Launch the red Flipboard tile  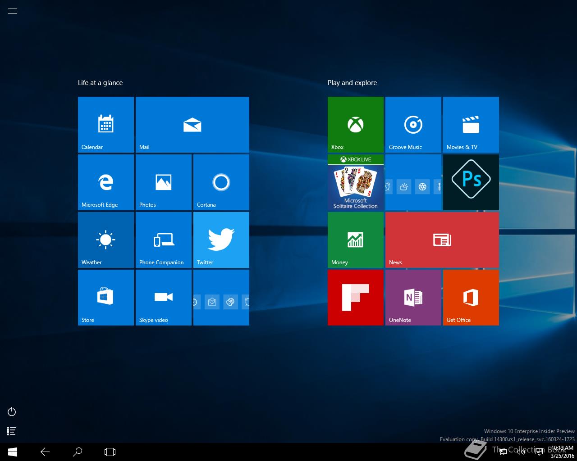[x=356, y=298]
